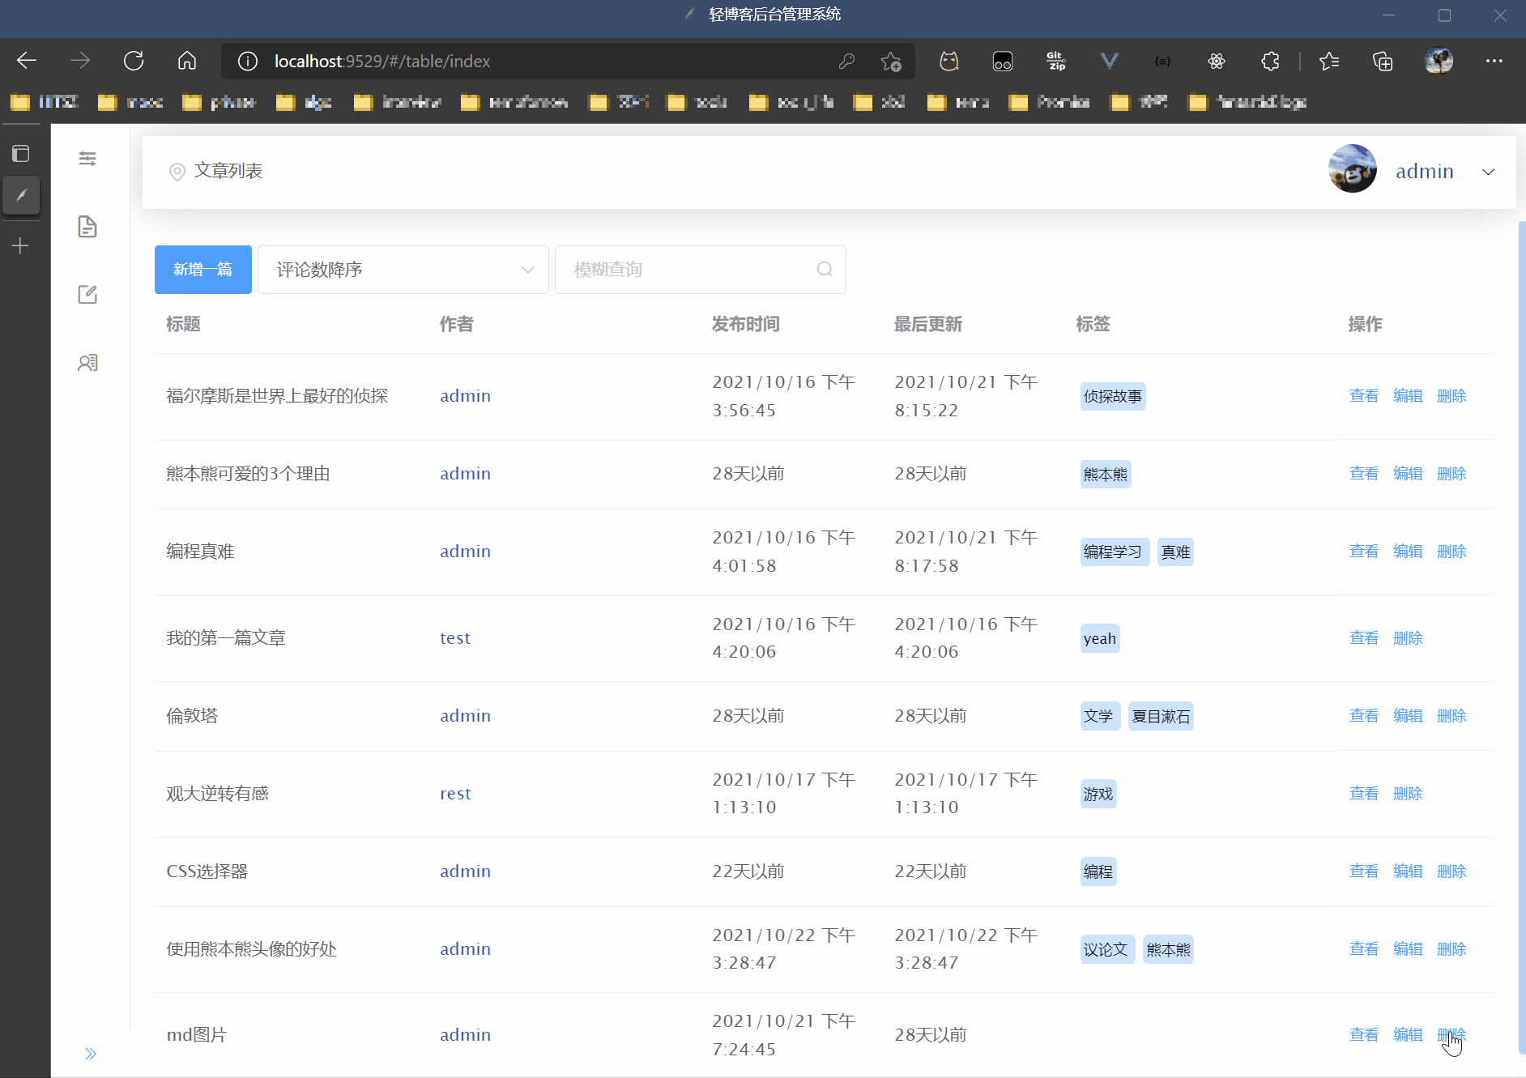Click the browser extensions puzzle icon

point(1270,61)
